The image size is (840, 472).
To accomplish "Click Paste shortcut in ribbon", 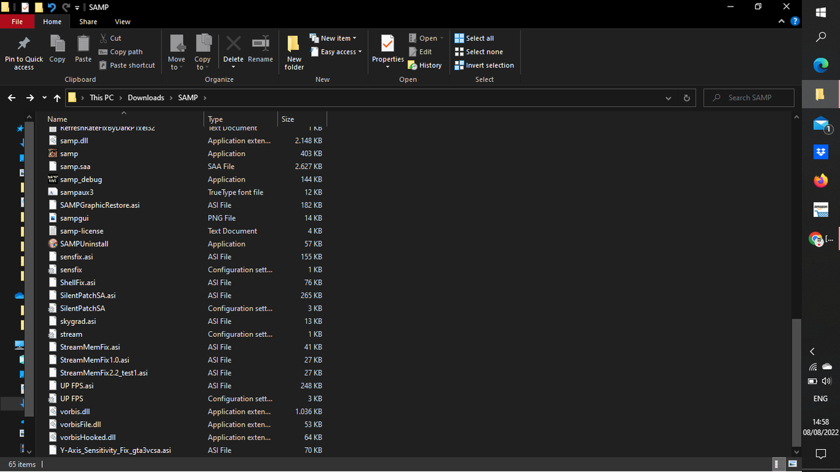I will (x=127, y=65).
